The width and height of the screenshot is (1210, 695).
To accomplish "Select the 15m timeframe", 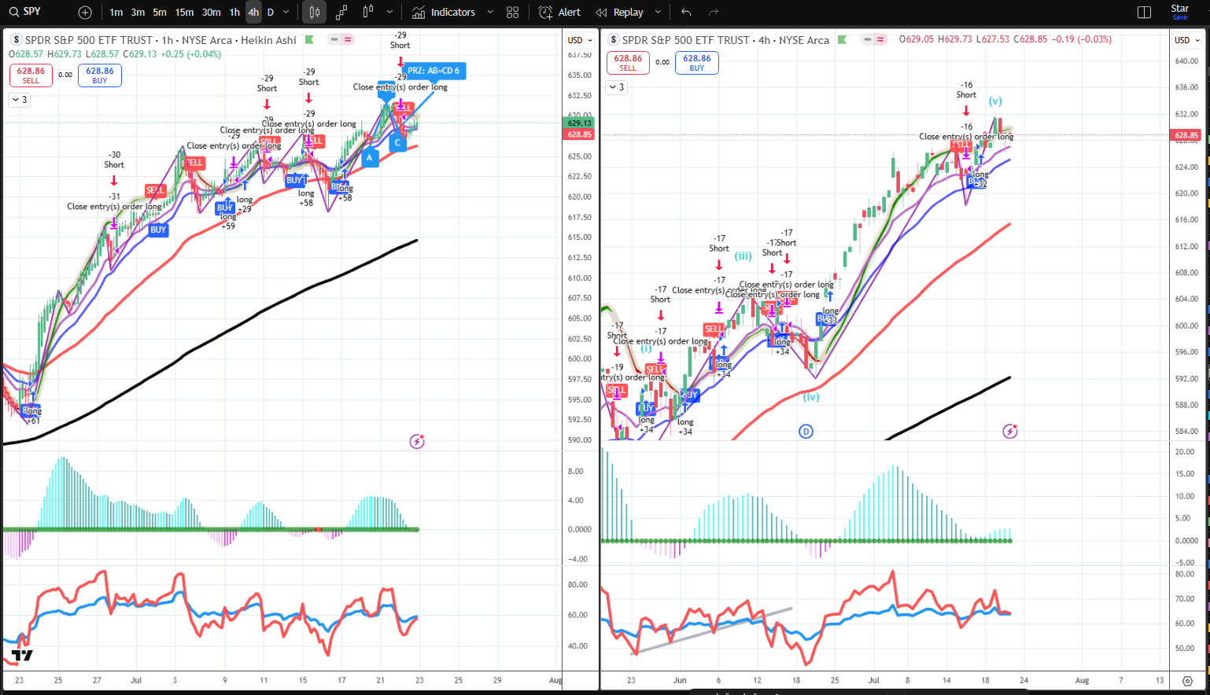I will pyautogui.click(x=184, y=13).
